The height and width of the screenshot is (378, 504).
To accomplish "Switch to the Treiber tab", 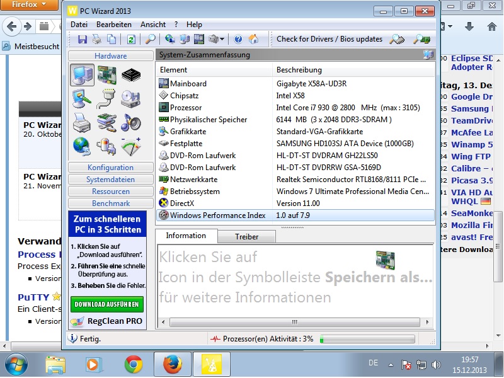I will pos(246,237).
